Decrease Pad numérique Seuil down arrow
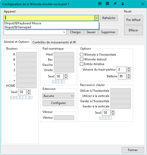Viewport: 147px width, 155px height. (66, 78)
